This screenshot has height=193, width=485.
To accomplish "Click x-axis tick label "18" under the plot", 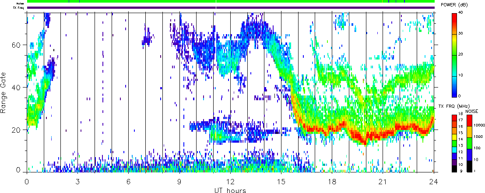I will point(332,182).
